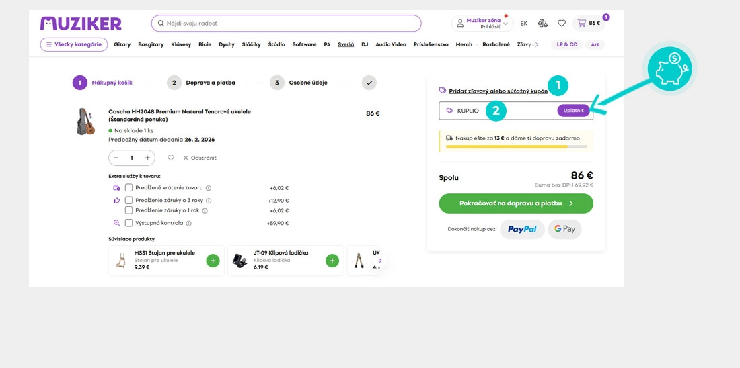The image size is (740, 368).
Task: Open Klávesy category
Action: pyautogui.click(x=181, y=44)
